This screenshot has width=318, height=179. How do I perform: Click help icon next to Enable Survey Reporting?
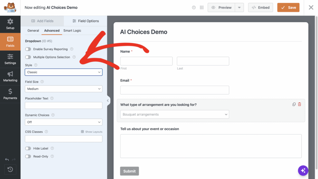(72, 49)
